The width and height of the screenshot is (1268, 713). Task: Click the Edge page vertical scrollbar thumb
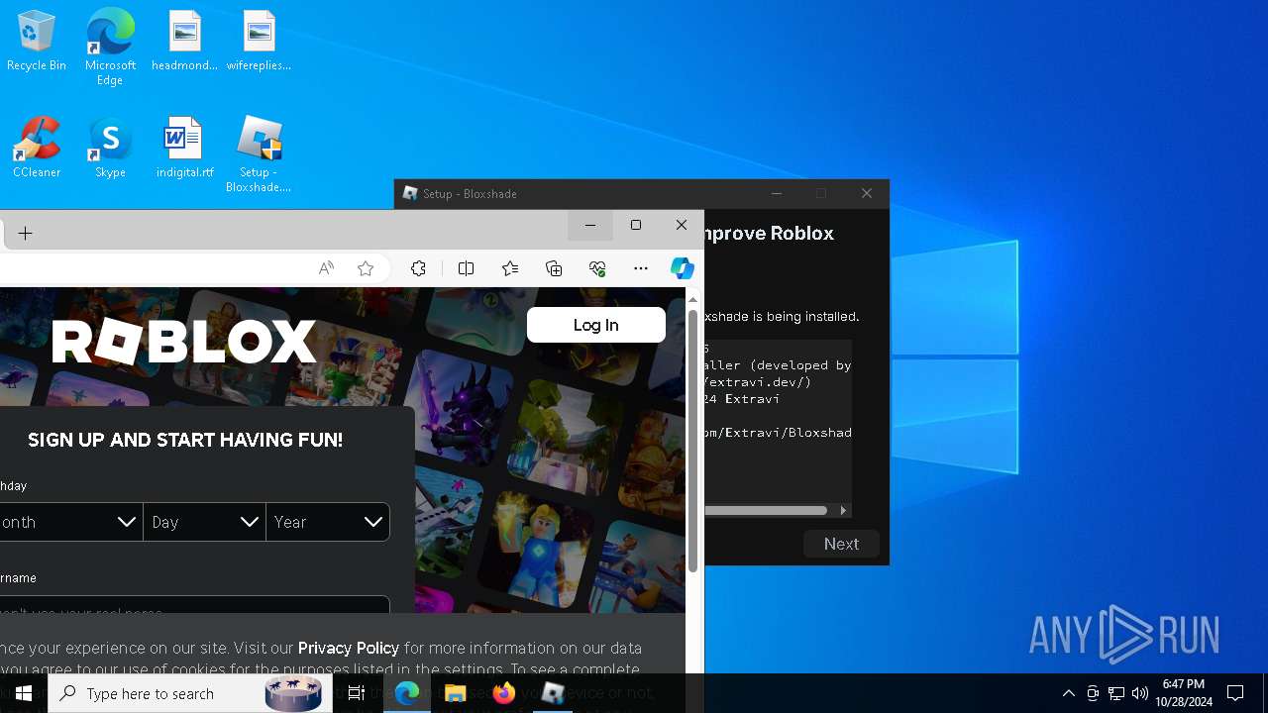693,440
